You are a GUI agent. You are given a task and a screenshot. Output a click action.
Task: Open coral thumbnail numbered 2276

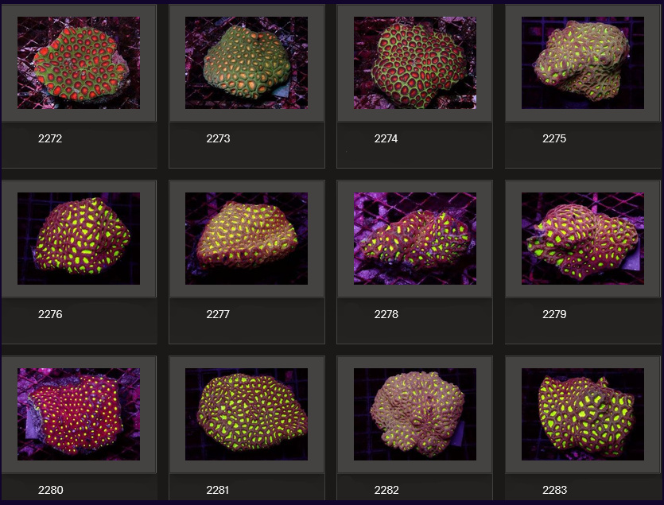[79, 239]
